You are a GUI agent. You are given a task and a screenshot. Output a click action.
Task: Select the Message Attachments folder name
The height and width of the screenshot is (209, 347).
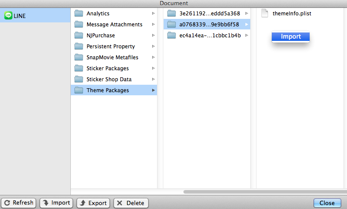pos(114,24)
